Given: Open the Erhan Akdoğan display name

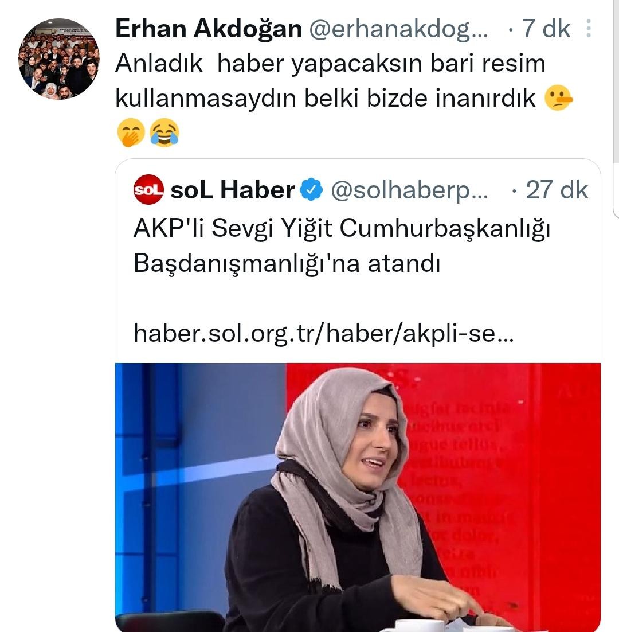Looking at the screenshot, I should tap(209, 29).
